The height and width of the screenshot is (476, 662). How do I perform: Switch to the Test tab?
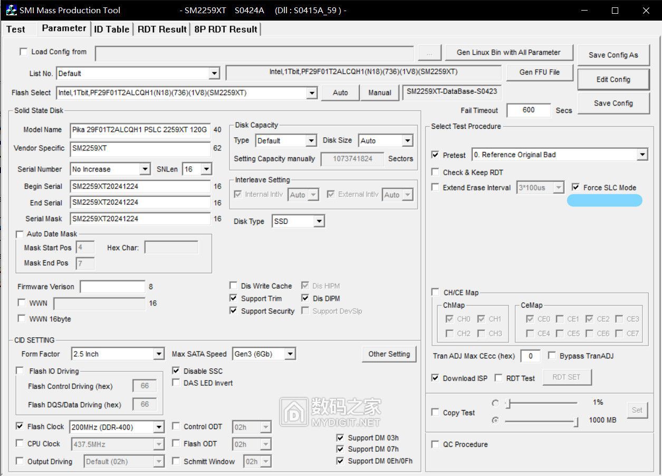click(x=16, y=29)
